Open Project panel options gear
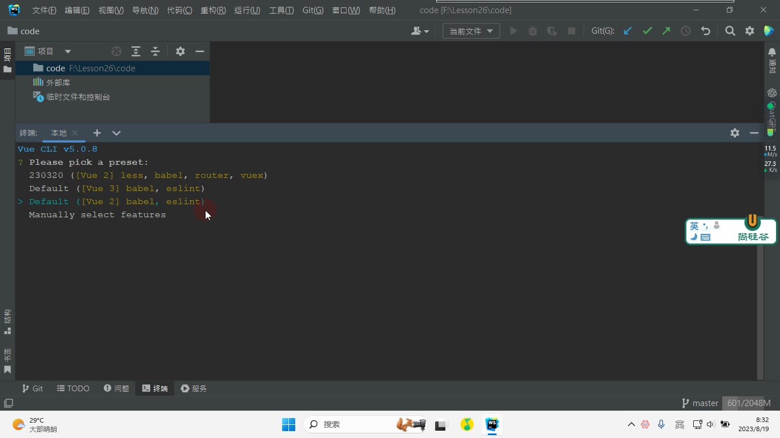The width and height of the screenshot is (780, 438). tap(180, 51)
